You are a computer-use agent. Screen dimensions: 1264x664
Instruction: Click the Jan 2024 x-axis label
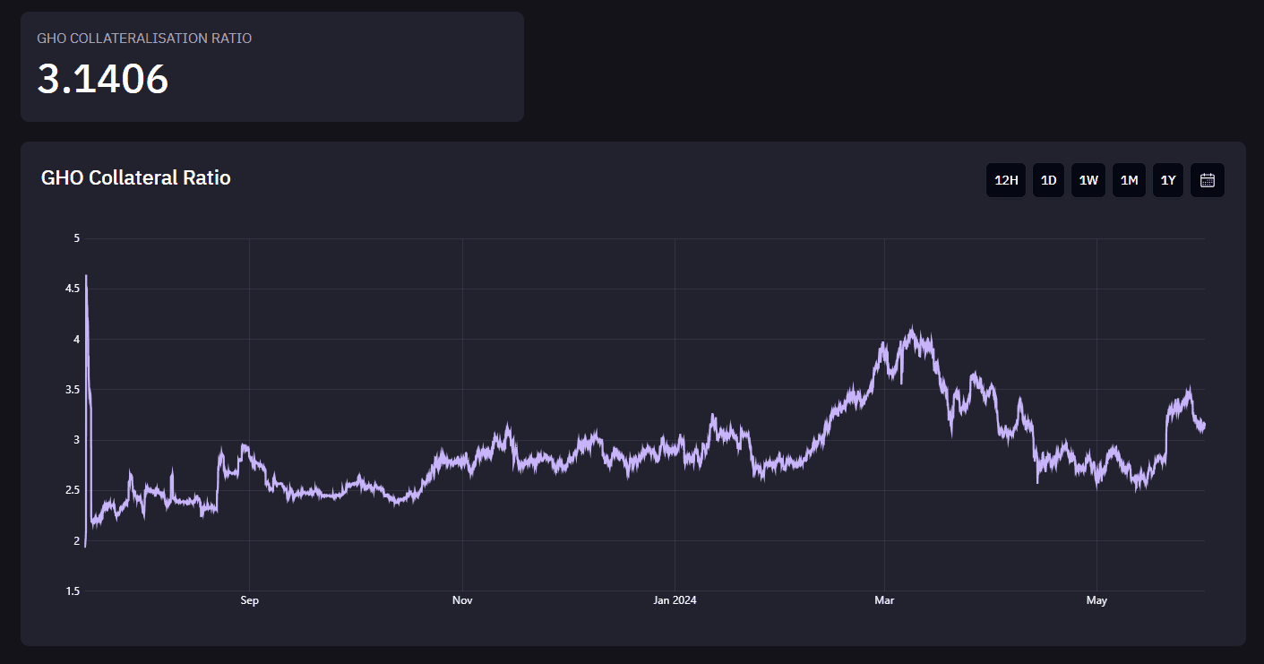(675, 600)
